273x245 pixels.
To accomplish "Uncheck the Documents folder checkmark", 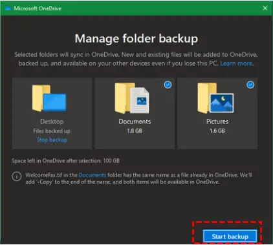I will pyautogui.click(x=168, y=85).
